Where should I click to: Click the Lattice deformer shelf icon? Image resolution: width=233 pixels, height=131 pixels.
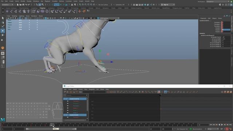43,11
